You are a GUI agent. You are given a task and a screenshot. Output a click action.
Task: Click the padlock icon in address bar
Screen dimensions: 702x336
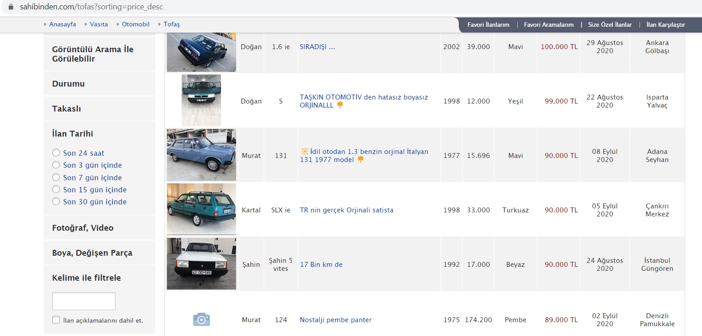click(x=11, y=7)
